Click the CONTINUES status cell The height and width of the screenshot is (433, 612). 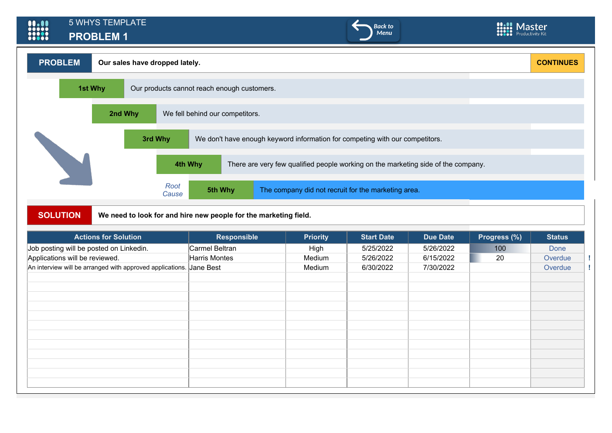tap(557, 63)
